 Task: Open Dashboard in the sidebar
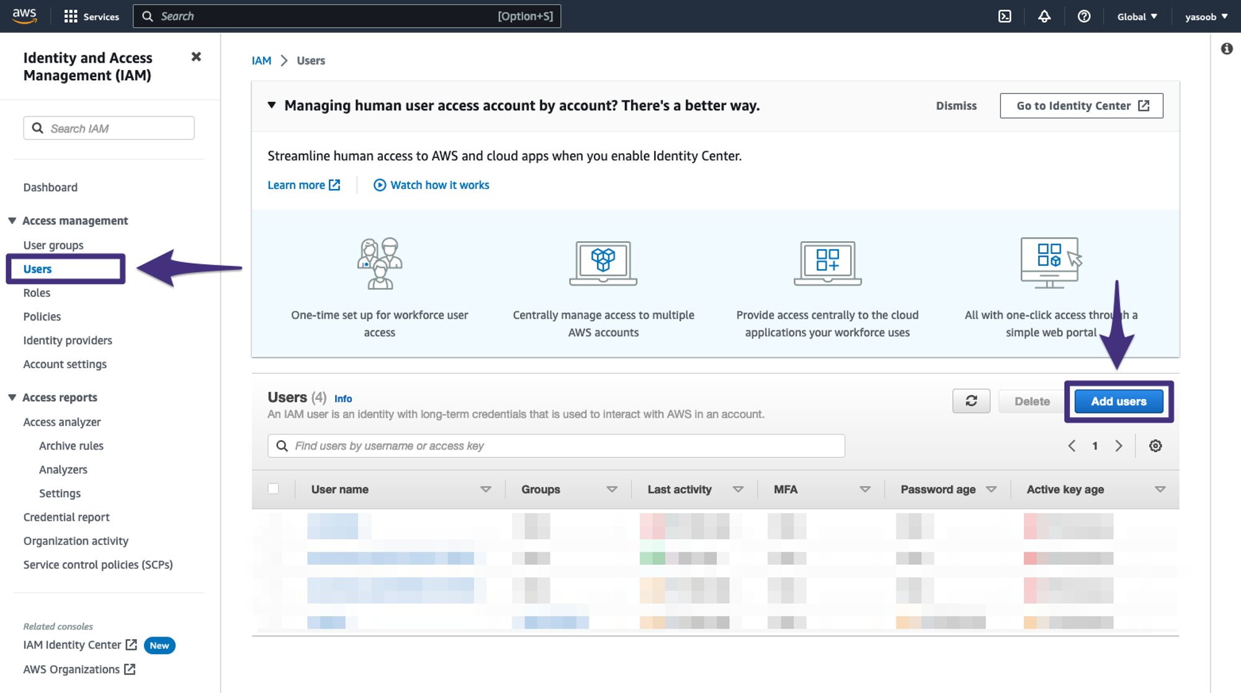50,187
